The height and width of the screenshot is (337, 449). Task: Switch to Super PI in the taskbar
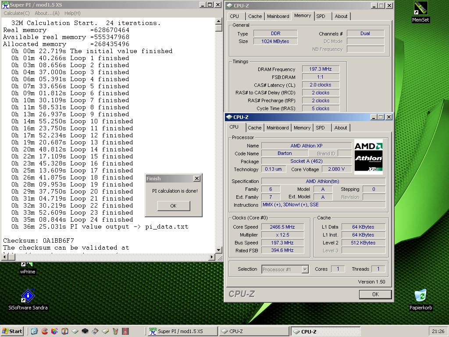(x=182, y=331)
